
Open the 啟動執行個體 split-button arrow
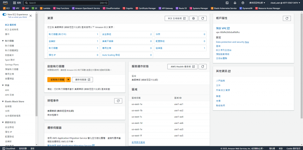[68, 80]
